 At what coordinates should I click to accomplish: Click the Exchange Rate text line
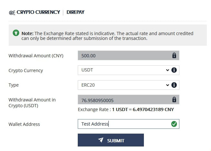pos(126,109)
